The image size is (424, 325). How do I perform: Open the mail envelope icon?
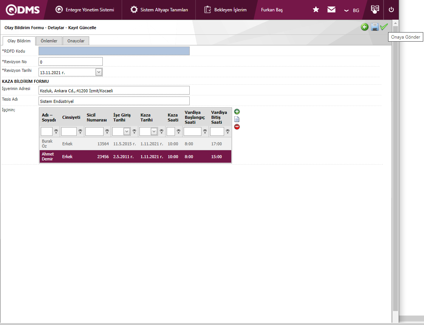click(331, 10)
